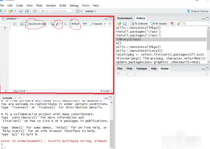The image size is (210, 149).
Task: Switch to the Plots tab
Action: pyautogui.click(x=129, y=69)
